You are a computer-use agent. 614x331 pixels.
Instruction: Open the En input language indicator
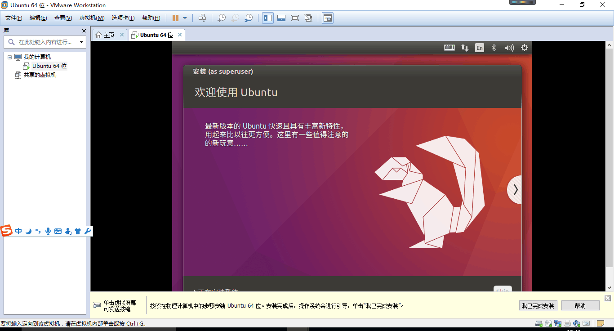coord(480,48)
